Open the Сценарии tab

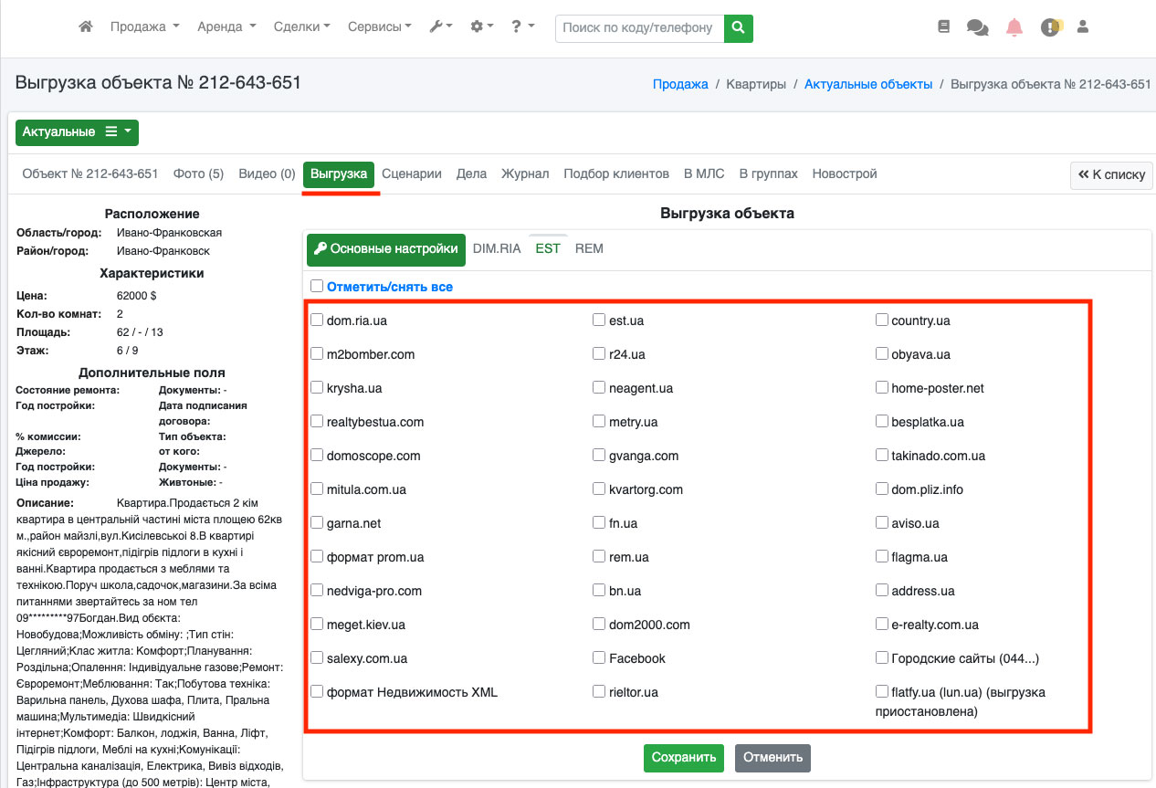coord(412,173)
